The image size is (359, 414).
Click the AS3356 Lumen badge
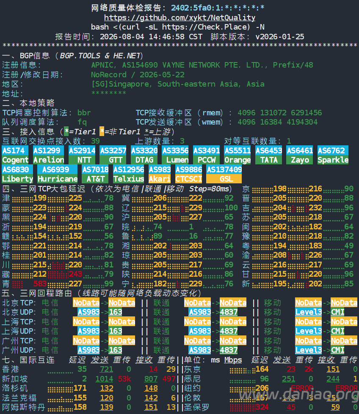tap(175, 155)
